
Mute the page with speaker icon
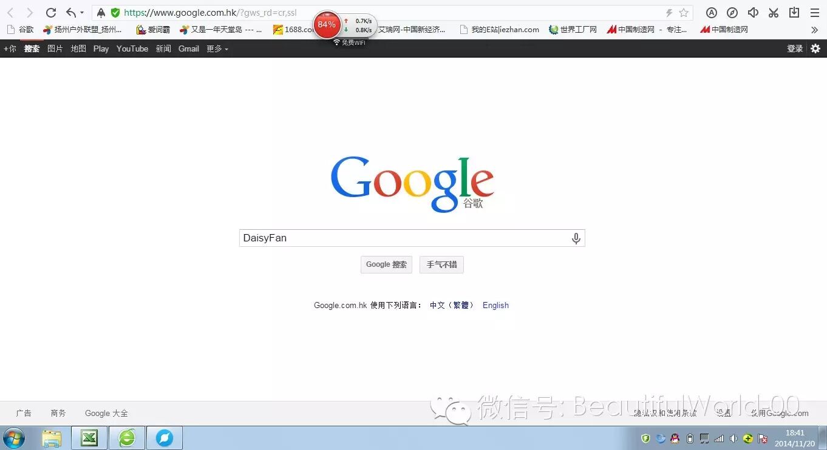tap(753, 13)
